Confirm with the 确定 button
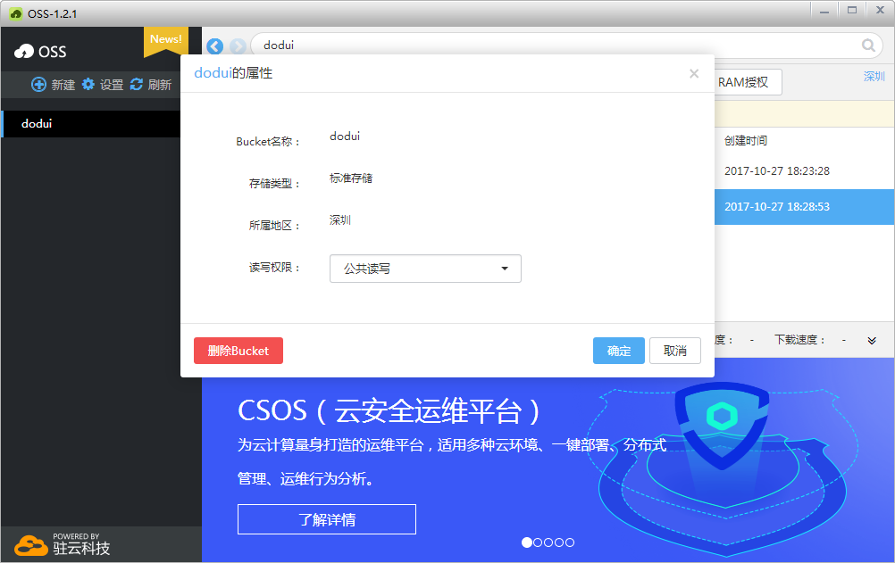 pos(619,351)
